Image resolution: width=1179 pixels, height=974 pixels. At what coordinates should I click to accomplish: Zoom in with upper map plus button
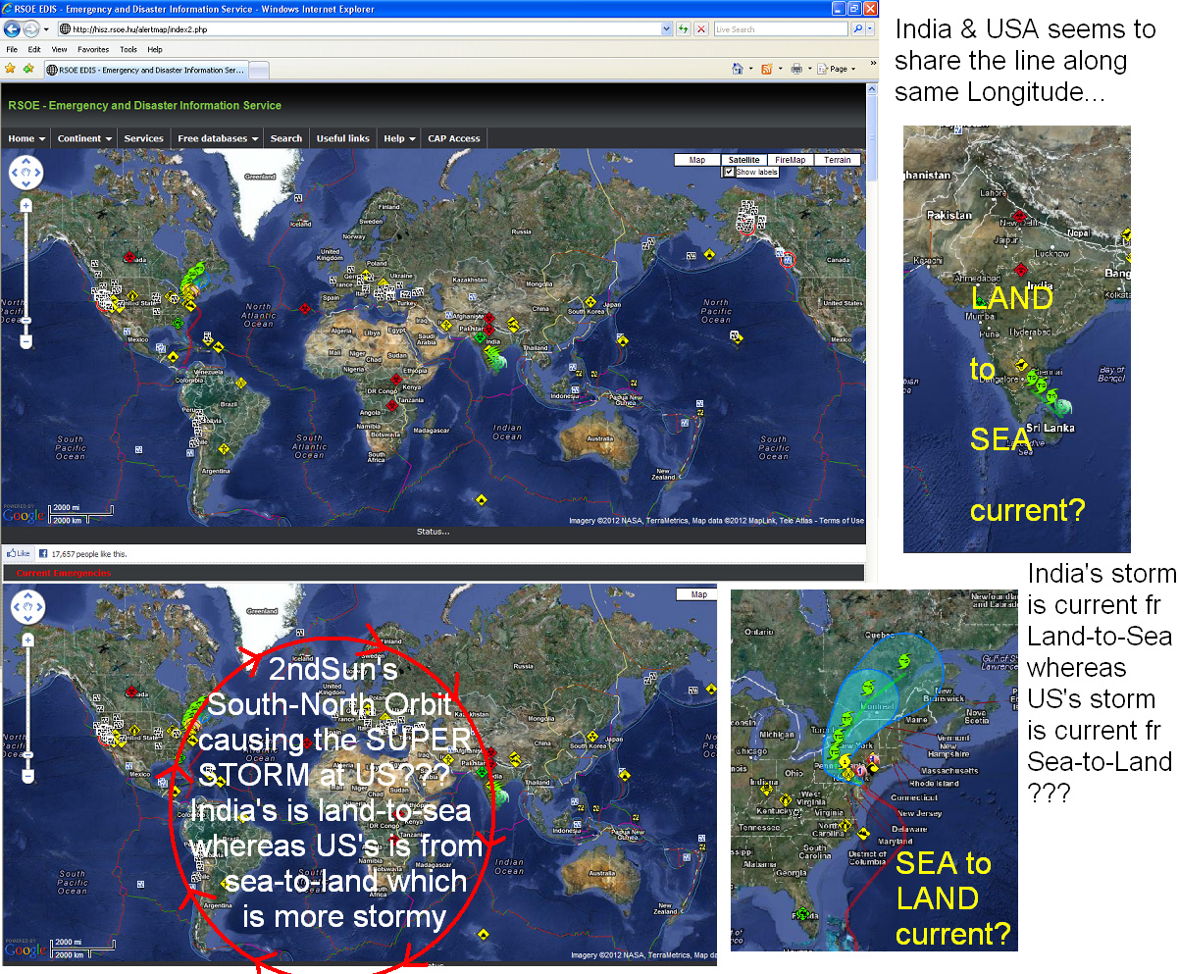(26, 206)
